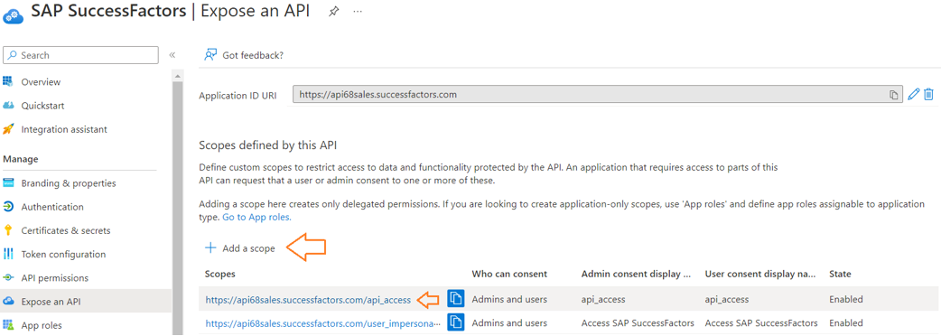This screenshot has height=336, width=941.
Task: Pin the Expose an API page
Action: point(333,12)
